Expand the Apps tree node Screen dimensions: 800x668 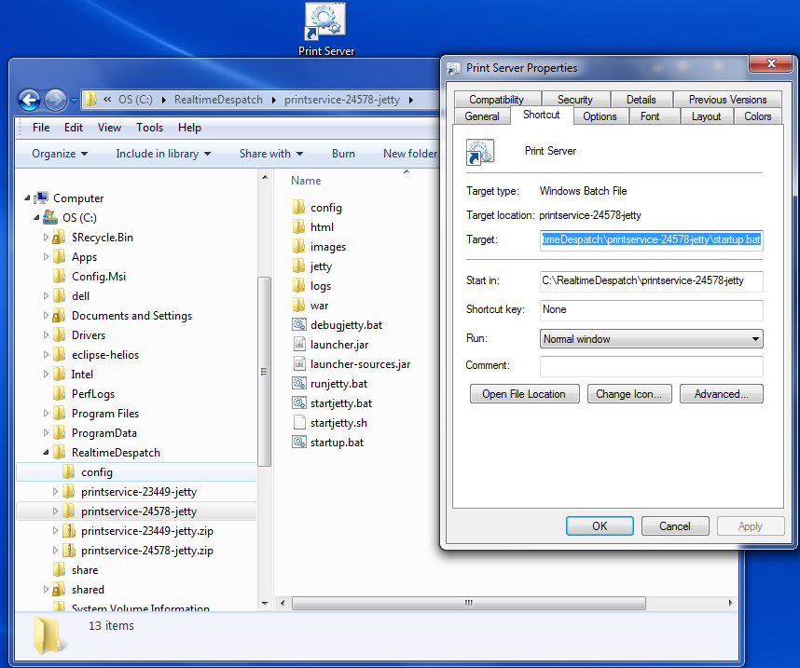coord(46,256)
